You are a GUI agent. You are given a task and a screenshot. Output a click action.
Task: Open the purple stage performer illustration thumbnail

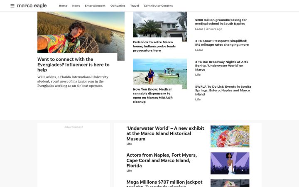(x=230, y=163)
